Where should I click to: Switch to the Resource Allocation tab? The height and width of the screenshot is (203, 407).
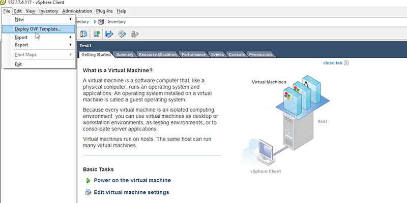[158, 55]
